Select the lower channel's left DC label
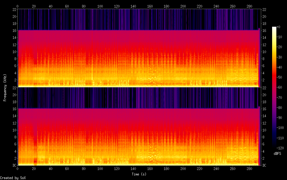This screenshot has width=287, height=180. point(14,165)
